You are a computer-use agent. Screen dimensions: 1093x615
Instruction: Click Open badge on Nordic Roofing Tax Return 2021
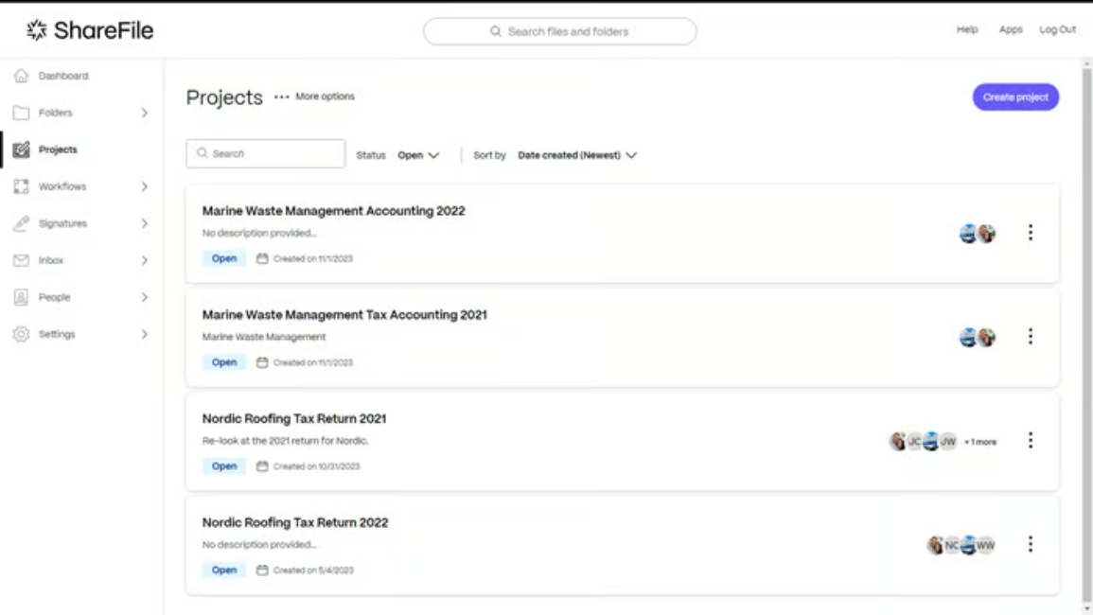tap(224, 466)
